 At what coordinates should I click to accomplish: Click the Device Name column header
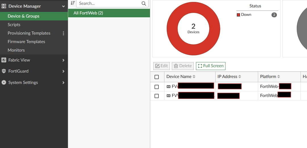(190, 77)
